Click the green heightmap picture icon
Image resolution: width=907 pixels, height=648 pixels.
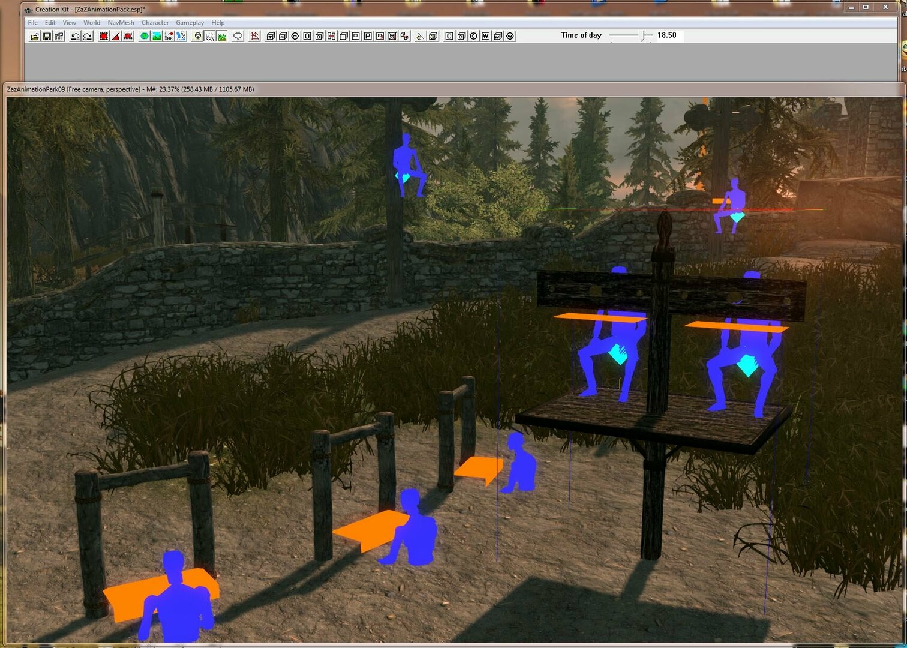tap(157, 36)
